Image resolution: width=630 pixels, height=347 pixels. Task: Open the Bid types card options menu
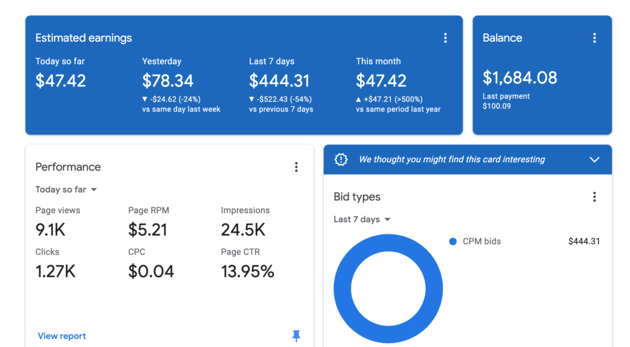tap(594, 197)
